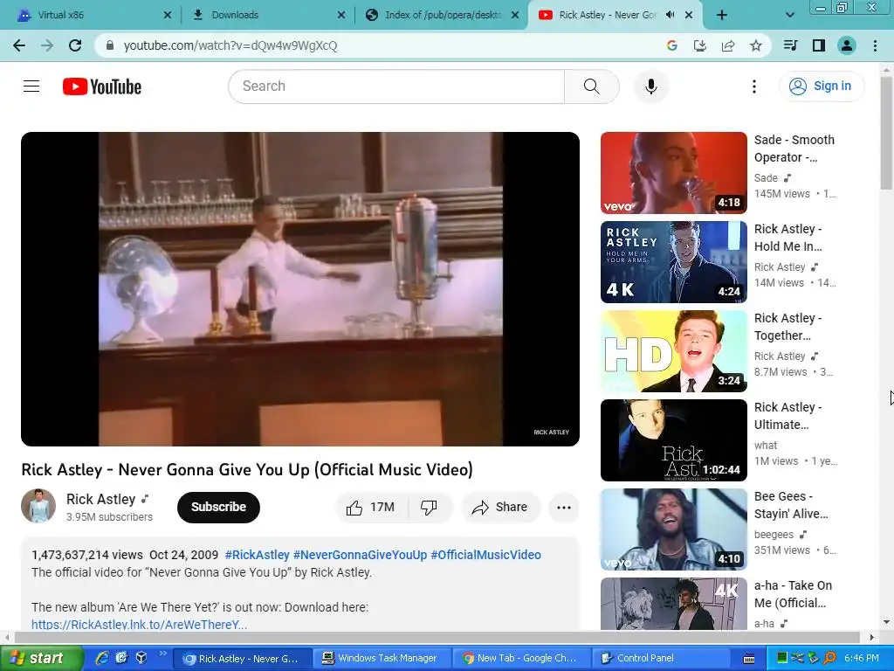The height and width of the screenshot is (671, 894).
Task: Dislike the video with thumbs down
Action: tap(429, 507)
